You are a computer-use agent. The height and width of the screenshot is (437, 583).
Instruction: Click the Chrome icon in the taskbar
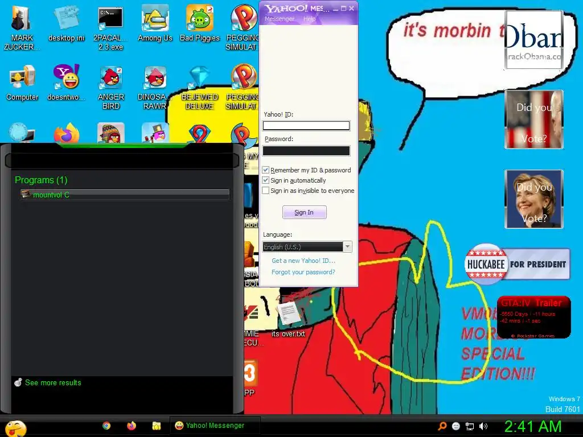(x=106, y=426)
